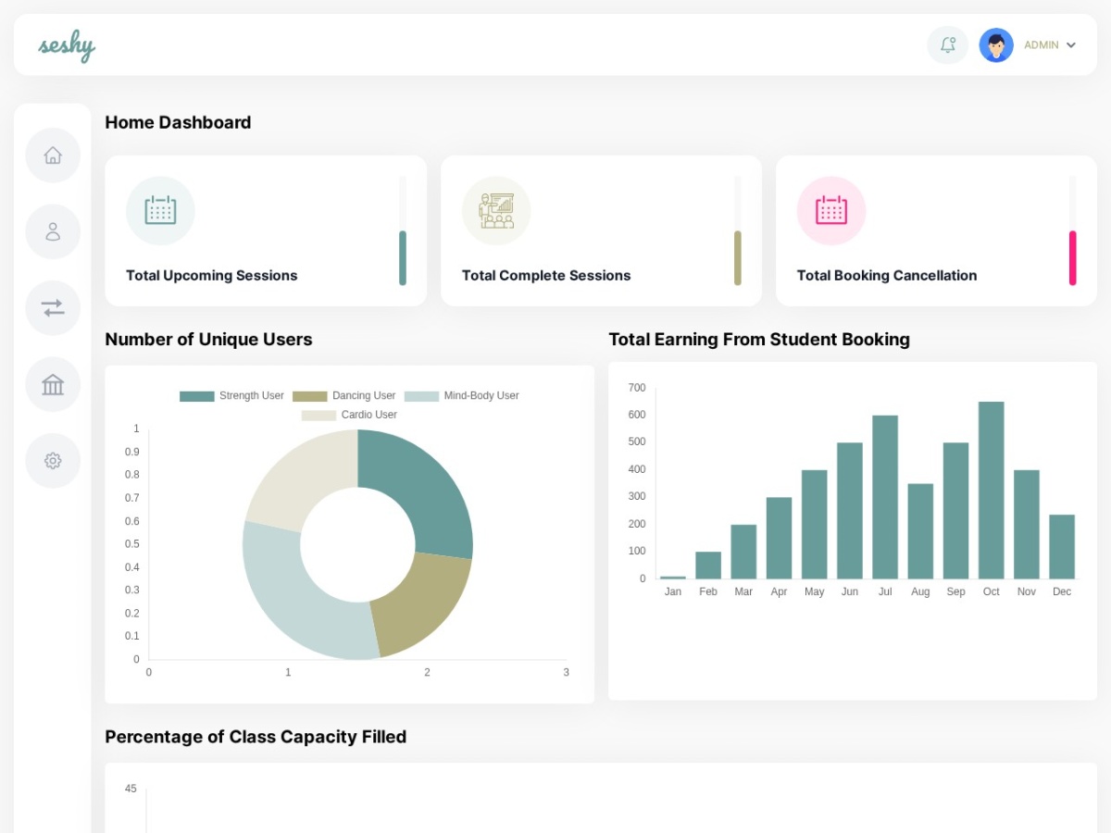Image resolution: width=1111 pixels, height=833 pixels.
Task: Toggle Cardio User legend item
Action: point(349,415)
